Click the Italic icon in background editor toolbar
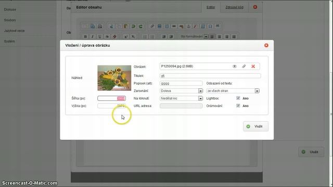 (93, 36)
